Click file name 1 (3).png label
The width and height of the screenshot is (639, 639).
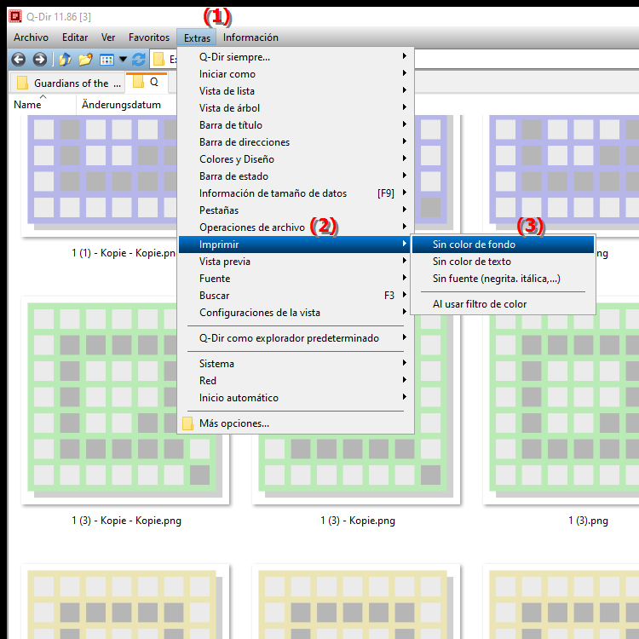point(588,521)
